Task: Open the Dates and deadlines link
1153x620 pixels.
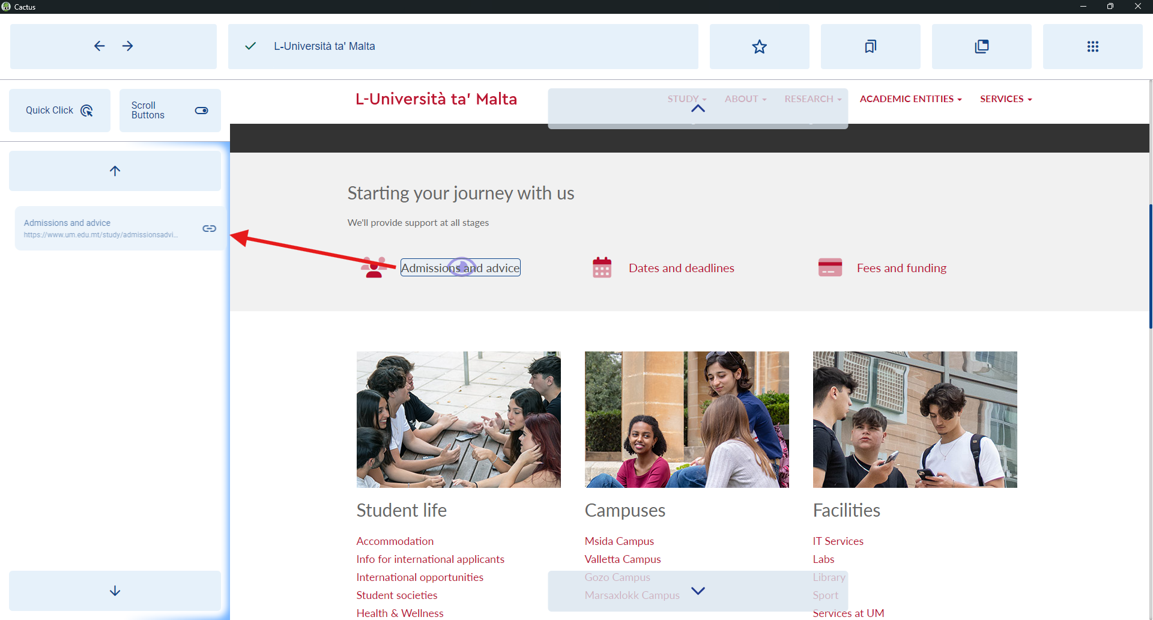Action: [681, 268]
